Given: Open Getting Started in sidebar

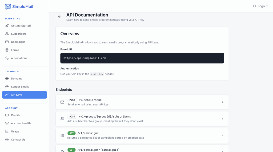Looking at the screenshot, I should pos(24,26).
